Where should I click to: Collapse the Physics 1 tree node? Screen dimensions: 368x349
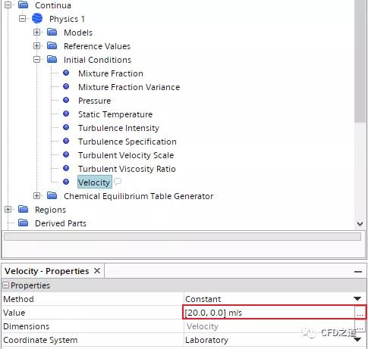click(x=23, y=19)
